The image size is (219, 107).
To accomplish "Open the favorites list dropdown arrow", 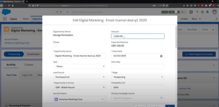I will [x=186, y=12].
